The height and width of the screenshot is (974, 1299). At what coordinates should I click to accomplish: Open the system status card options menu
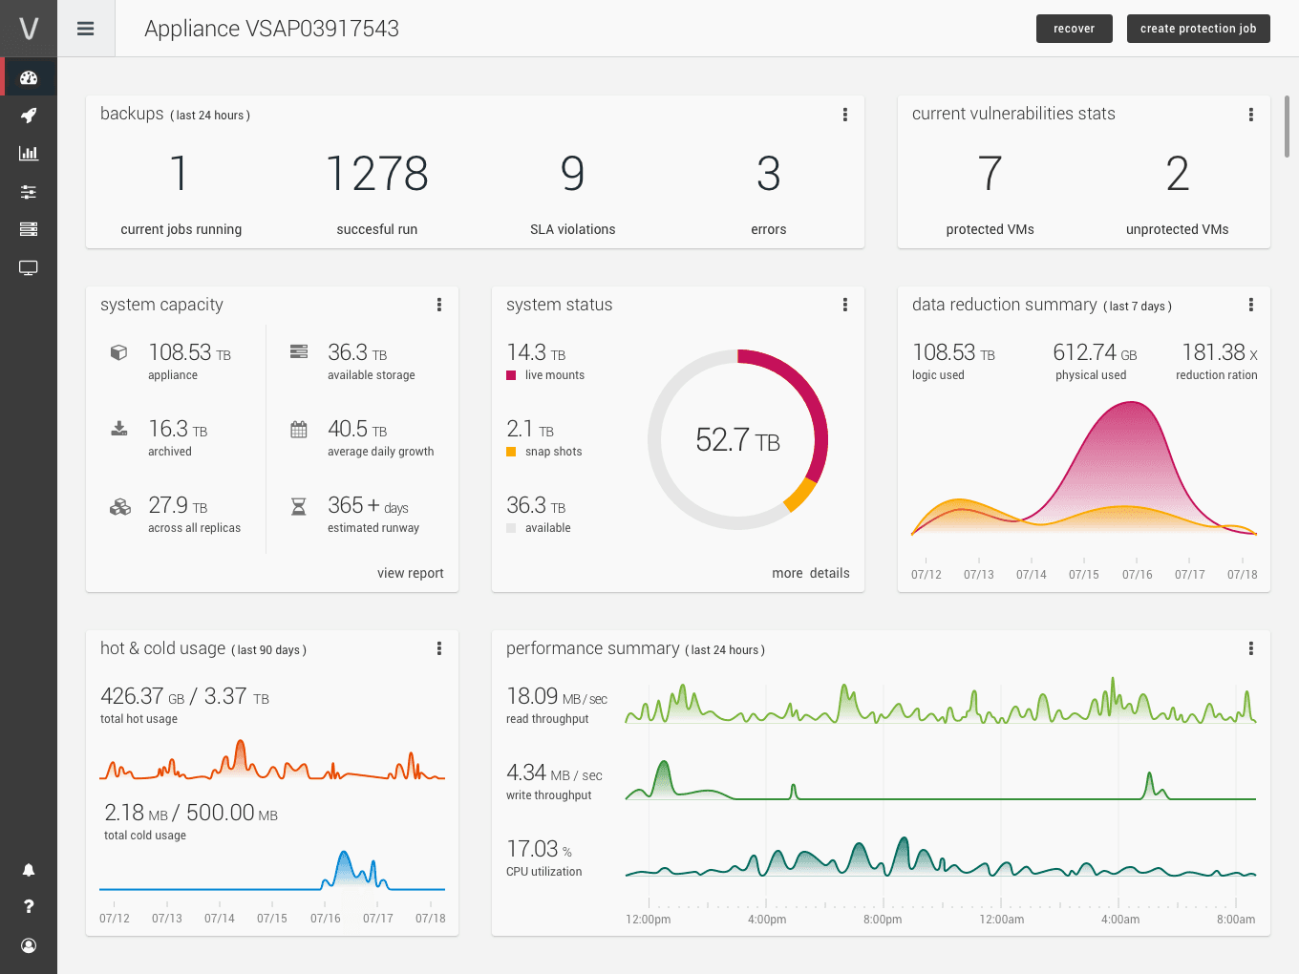[x=845, y=305]
